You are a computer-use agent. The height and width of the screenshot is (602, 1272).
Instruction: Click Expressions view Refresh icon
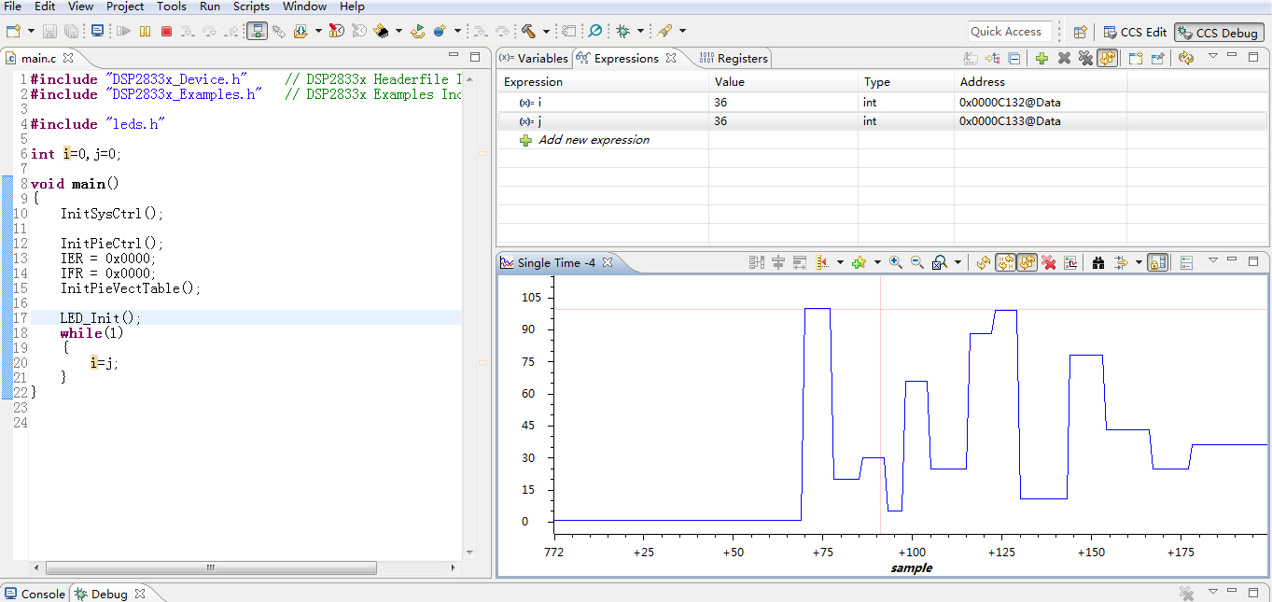point(1186,58)
